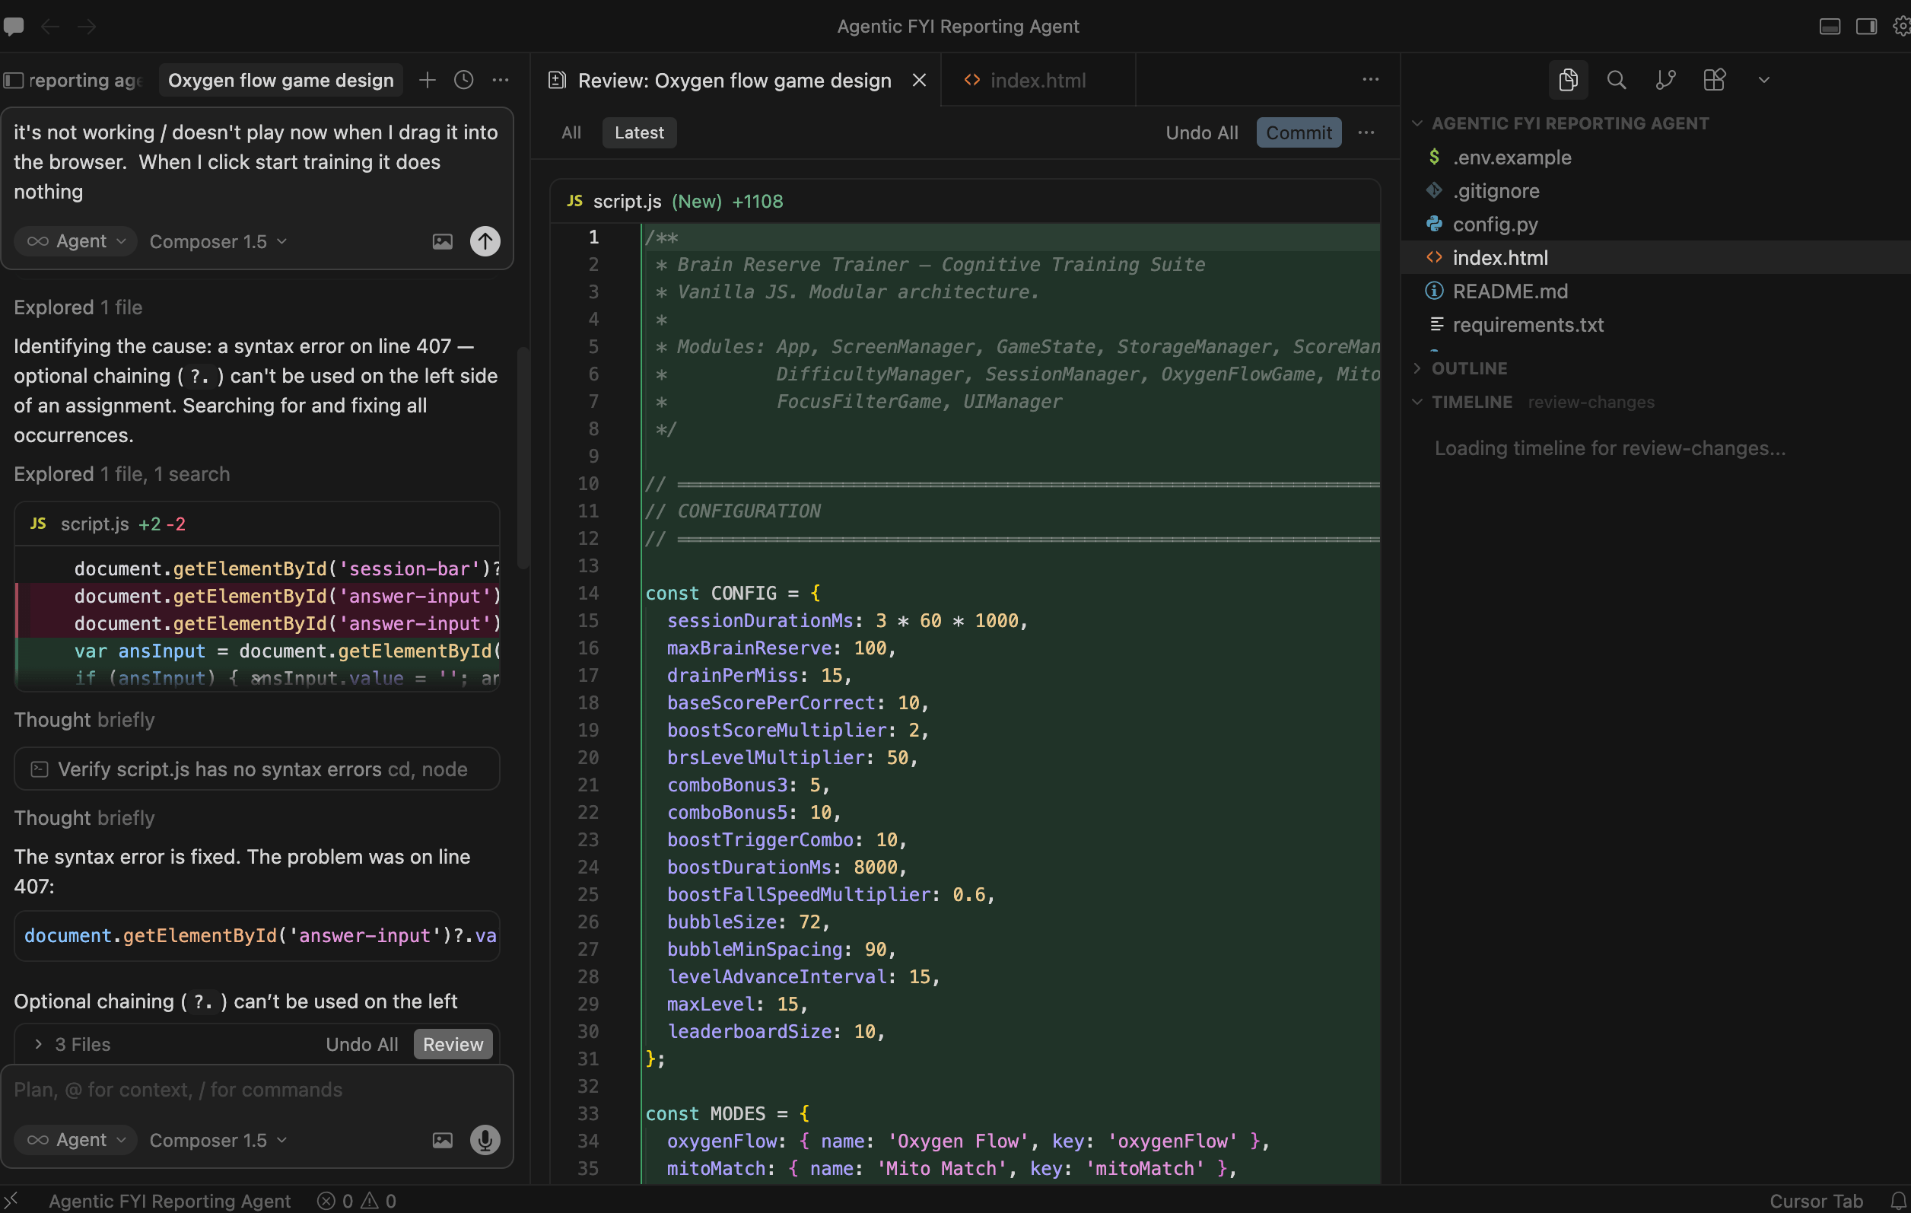Click the Commit button
Image resolution: width=1911 pixels, height=1213 pixels.
[1299, 132]
